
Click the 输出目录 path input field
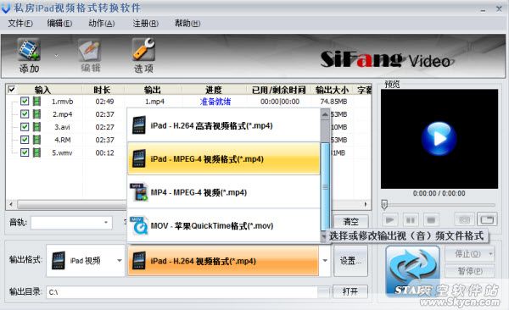coord(182,292)
